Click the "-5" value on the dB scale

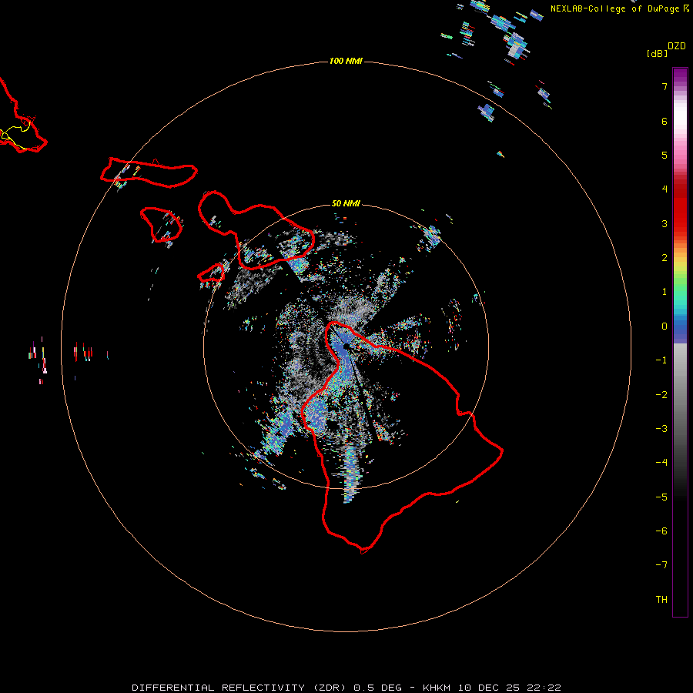point(661,497)
